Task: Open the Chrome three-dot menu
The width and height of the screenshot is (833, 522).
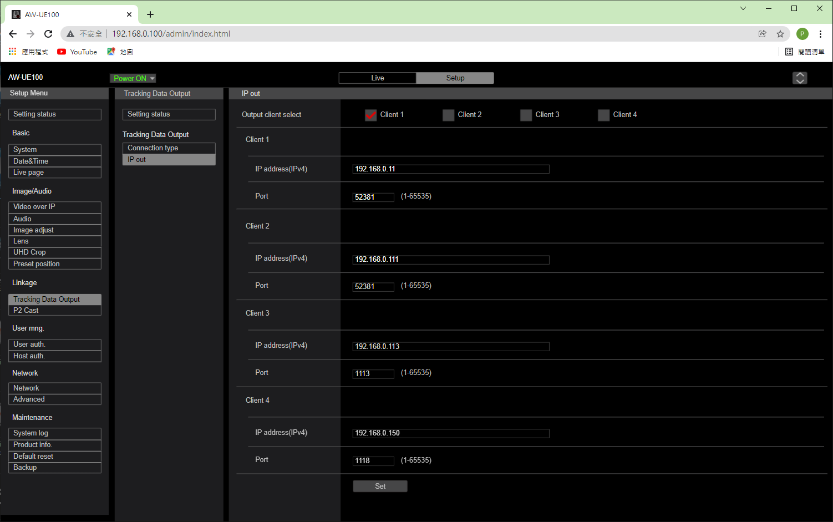Action: click(x=820, y=34)
